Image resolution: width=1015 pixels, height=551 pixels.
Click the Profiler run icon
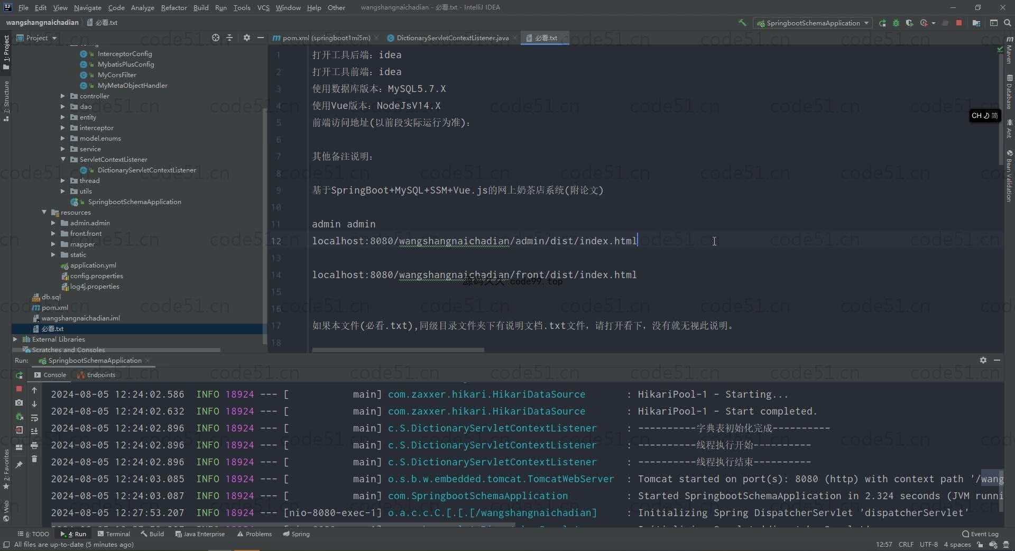(924, 23)
